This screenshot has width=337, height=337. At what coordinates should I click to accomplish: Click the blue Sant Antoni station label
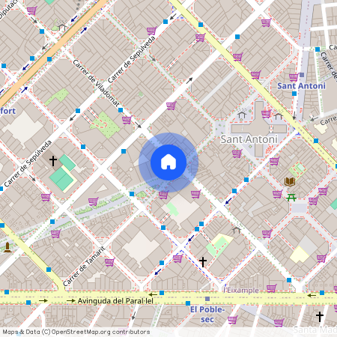(301, 86)
